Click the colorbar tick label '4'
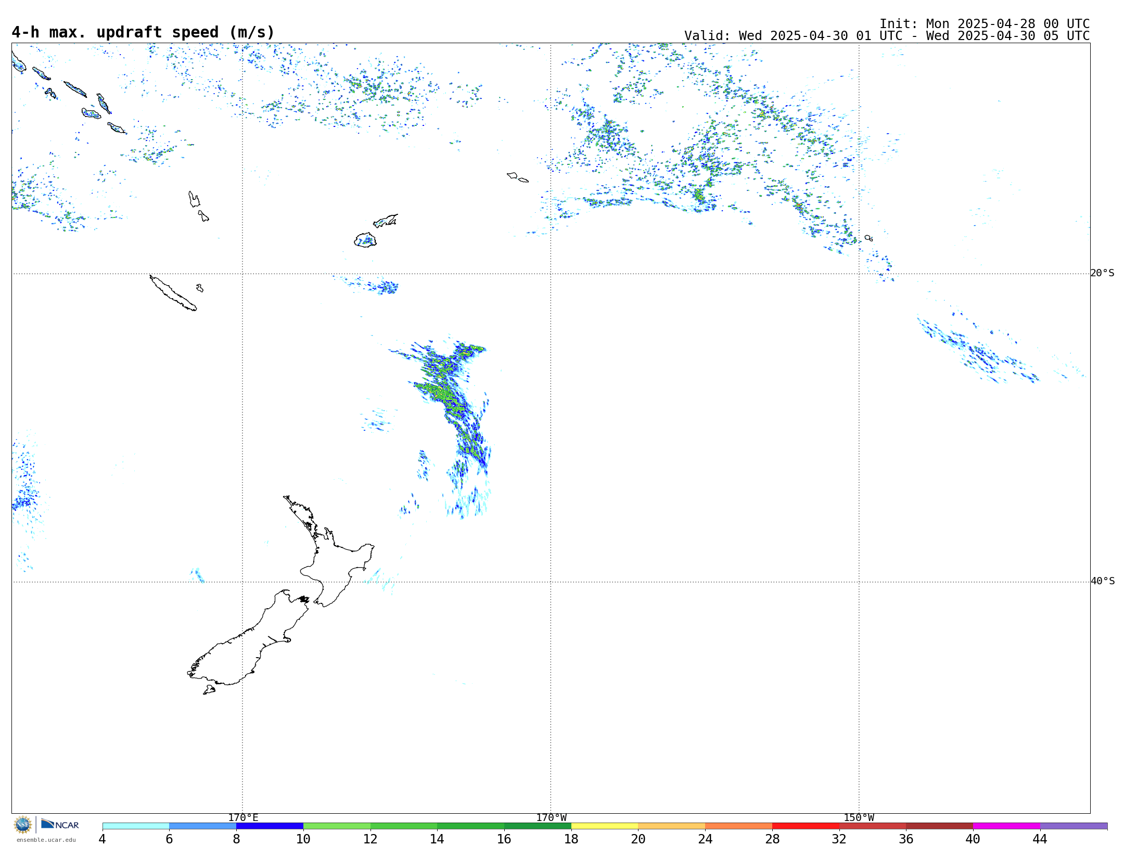 [103, 839]
